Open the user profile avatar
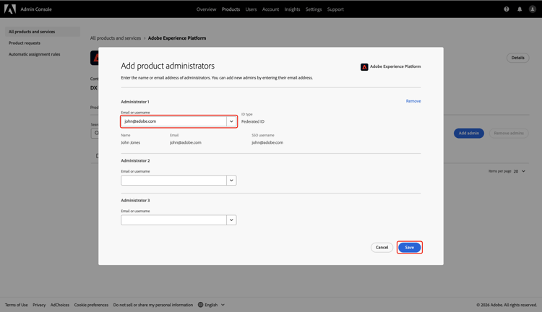Screen dimensions: 542x312 coord(533,9)
